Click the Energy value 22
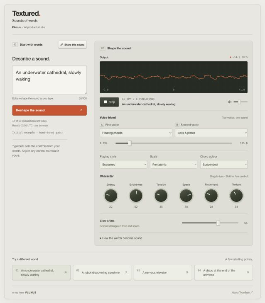This screenshot has height=303, width=265. (x=111, y=207)
